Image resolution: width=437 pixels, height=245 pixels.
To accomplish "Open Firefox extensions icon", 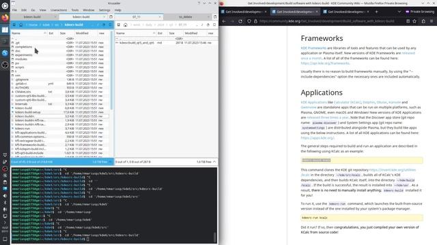I will [423, 21].
